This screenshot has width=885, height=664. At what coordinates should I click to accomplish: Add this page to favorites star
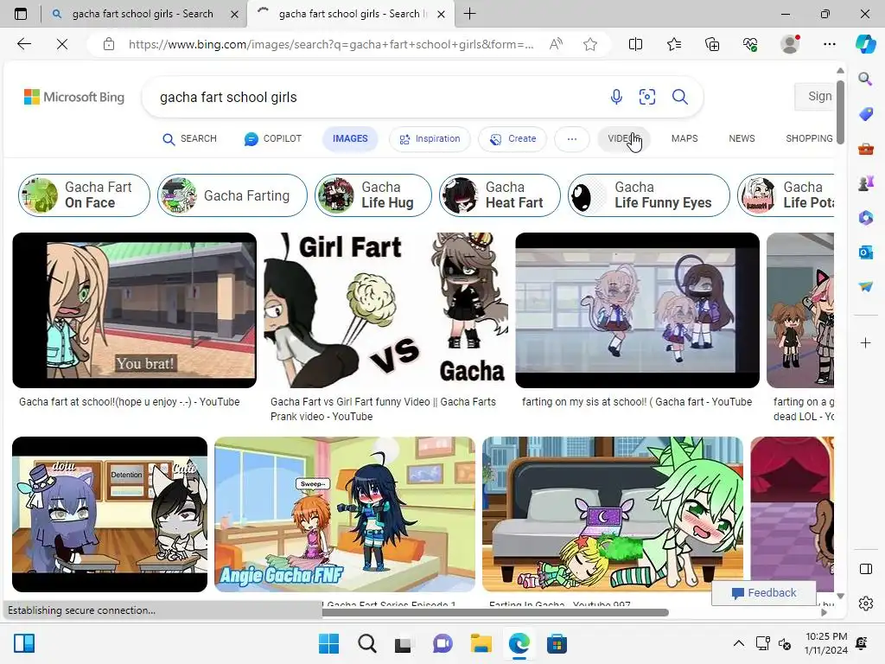point(590,44)
